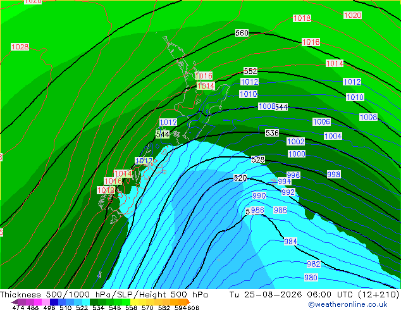This screenshot has width=401, height=310.
Task: Click the 984 pressure label
Action: (290, 241)
